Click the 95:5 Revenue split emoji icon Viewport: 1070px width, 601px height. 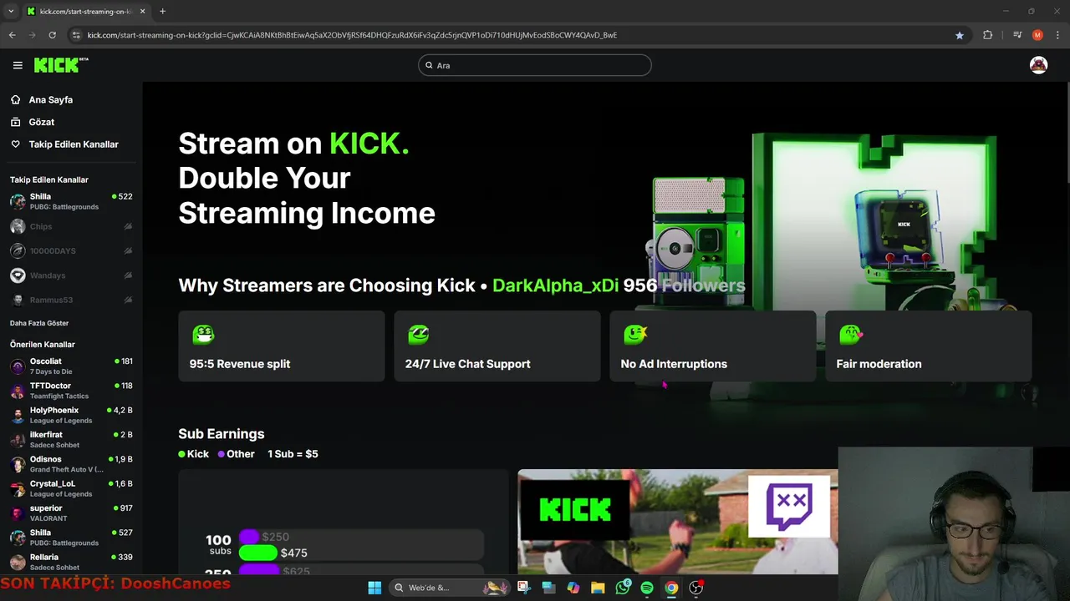point(203,335)
